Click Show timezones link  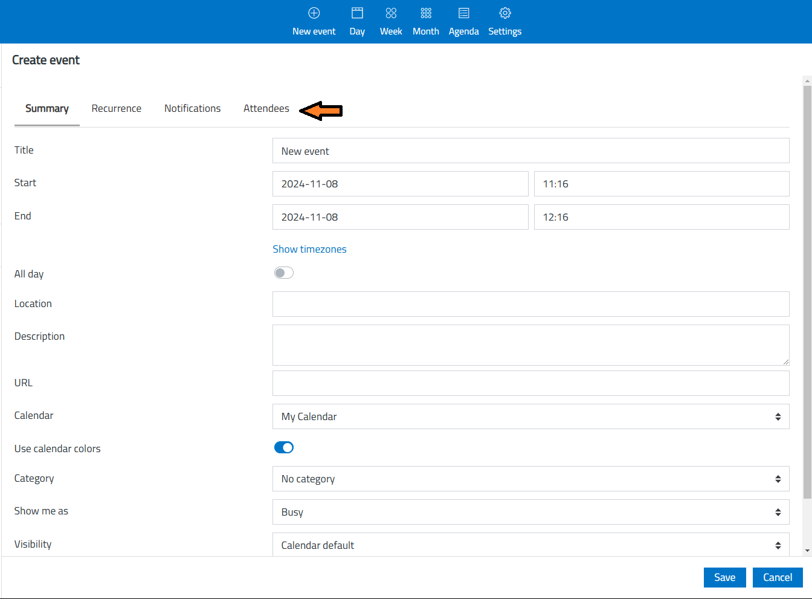(309, 249)
